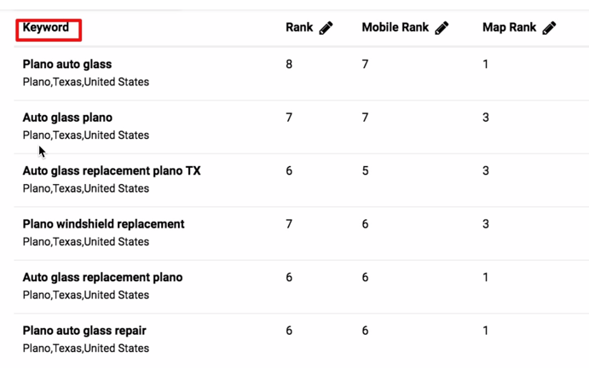589x369 pixels.
Task: Select the 'Plano auto glass' keyword
Action: click(x=67, y=64)
